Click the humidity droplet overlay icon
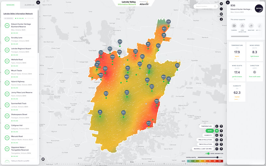Image resolution: width=266 pixels, height=166 pixels. pos(217,135)
